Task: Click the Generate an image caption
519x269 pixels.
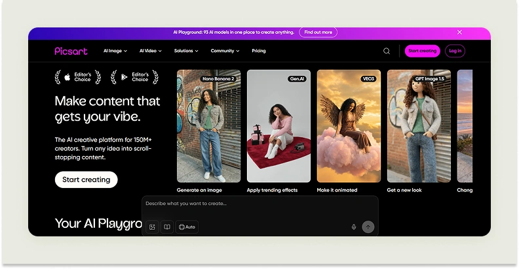Action: tap(199, 190)
